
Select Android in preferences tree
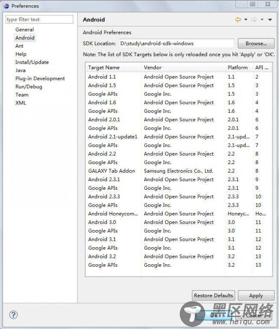click(x=25, y=38)
